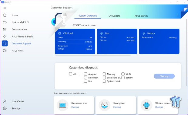188x115 pixels.
Task: Click the fan icon in Fan card
Action: point(102,33)
